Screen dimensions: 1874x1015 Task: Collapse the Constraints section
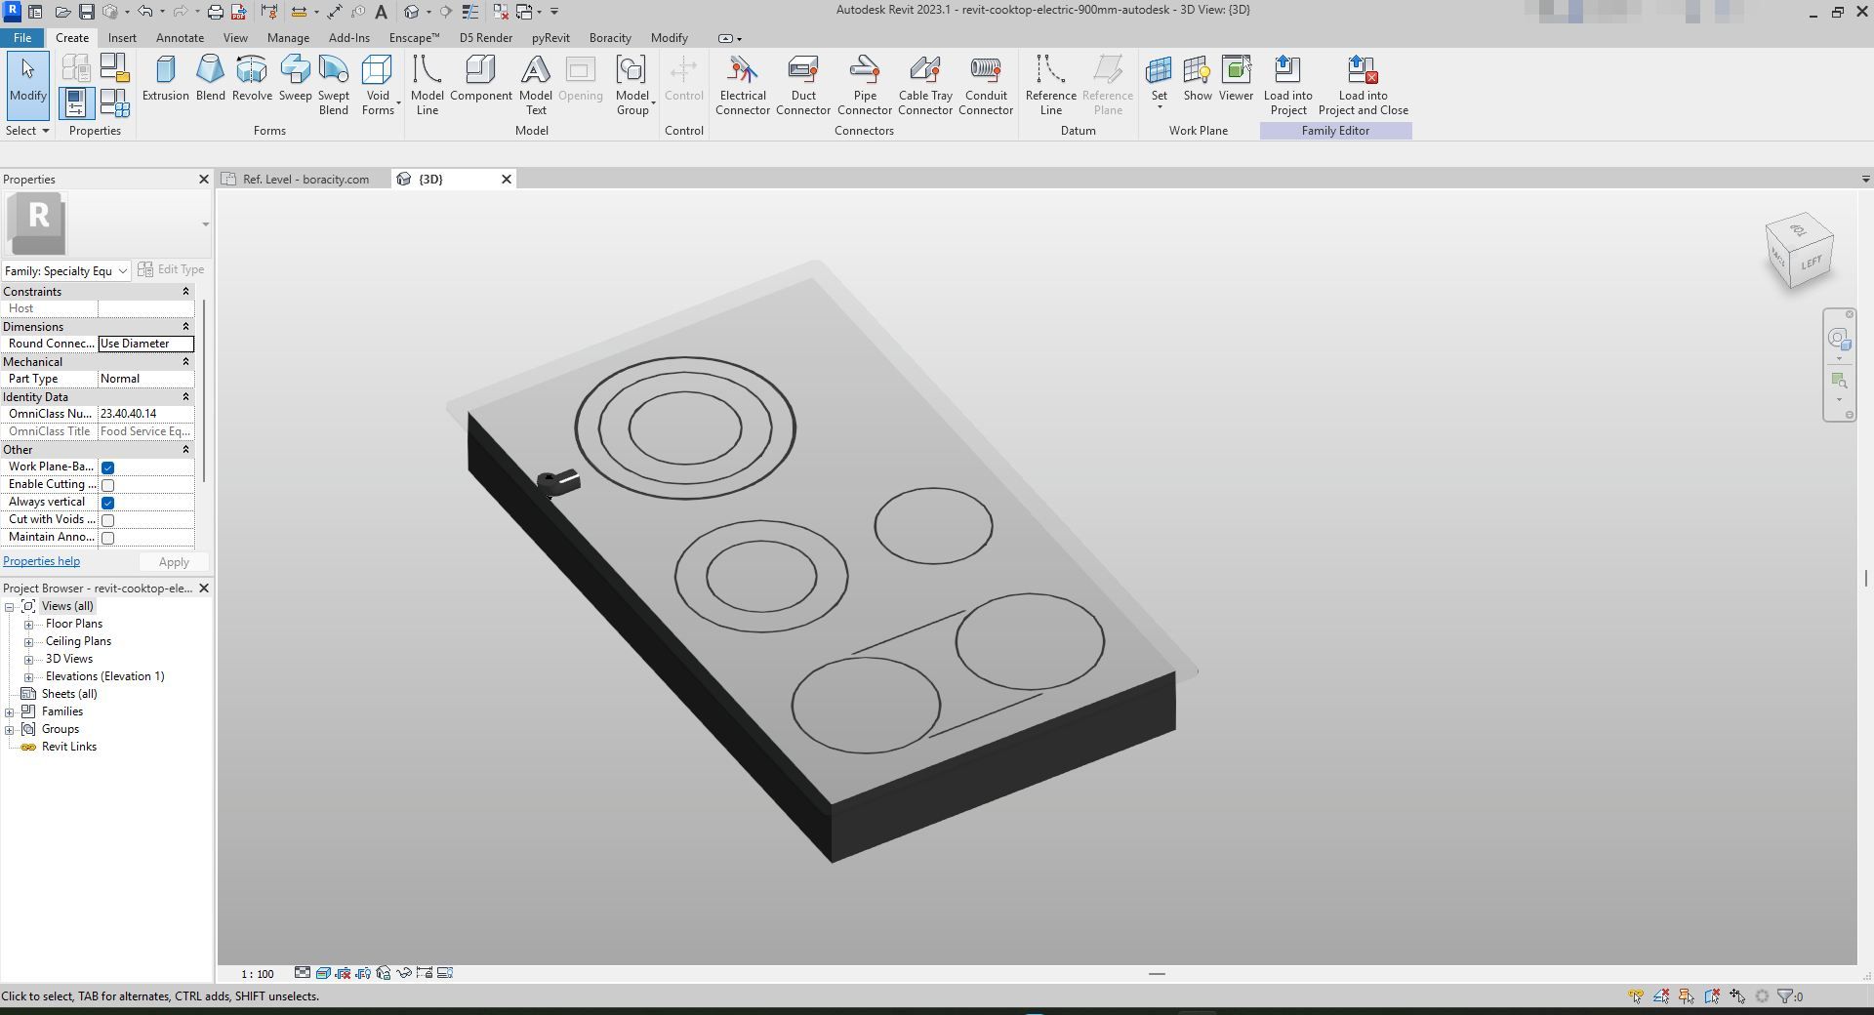tap(185, 292)
